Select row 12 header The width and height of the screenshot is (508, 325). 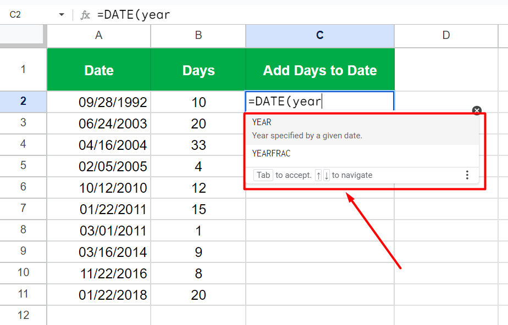pyautogui.click(x=23, y=315)
